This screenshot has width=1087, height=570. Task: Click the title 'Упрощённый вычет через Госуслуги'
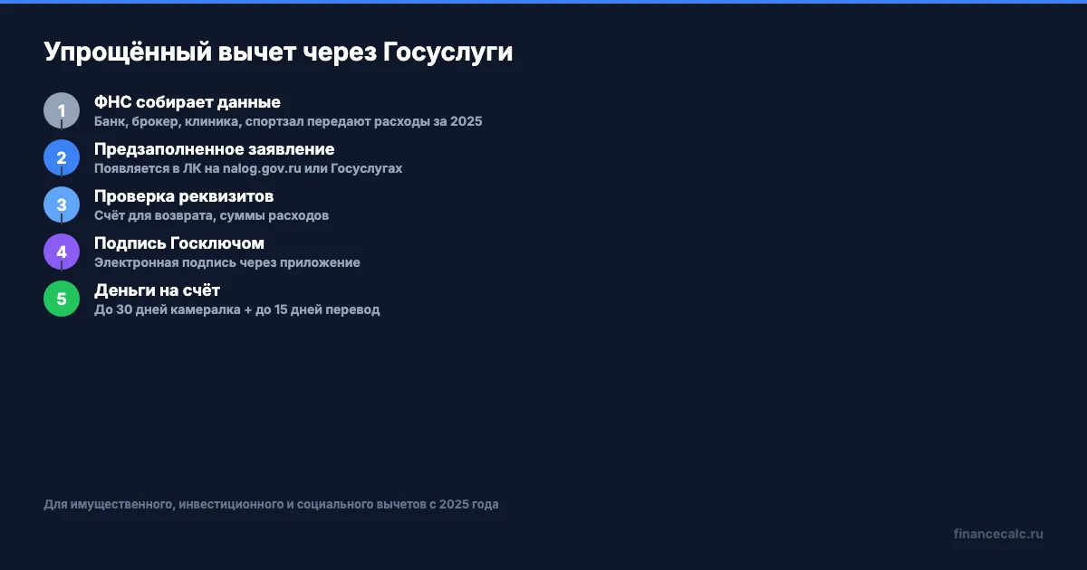[278, 52]
